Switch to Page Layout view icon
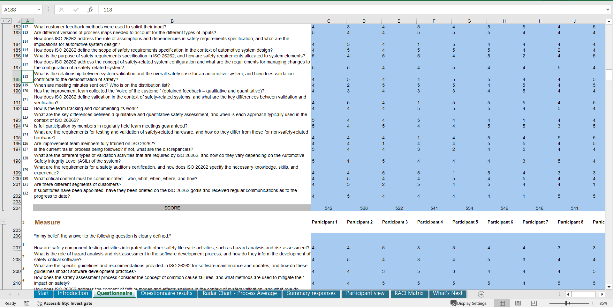Image resolution: width=613 pixels, height=308 pixels. 518,303
